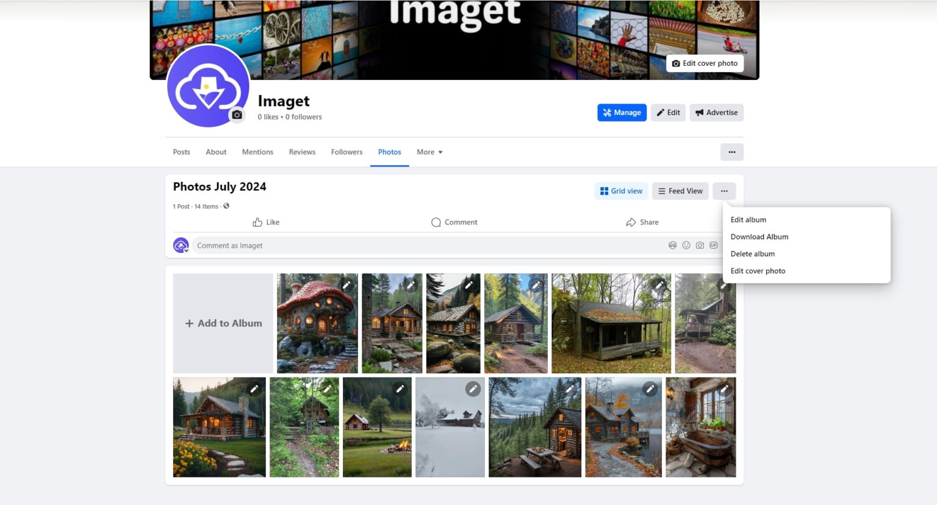
Task: Open the page's three-dot options menu
Action: click(x=732, y=152)
